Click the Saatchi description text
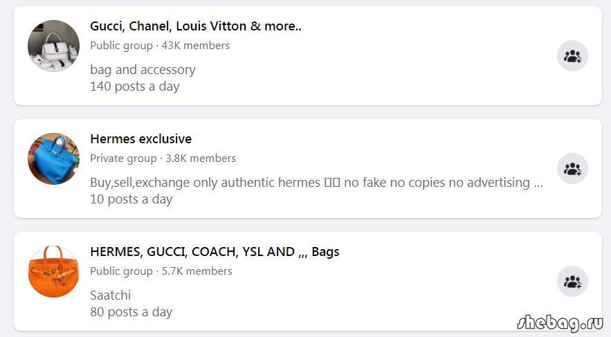 point(110,295)
